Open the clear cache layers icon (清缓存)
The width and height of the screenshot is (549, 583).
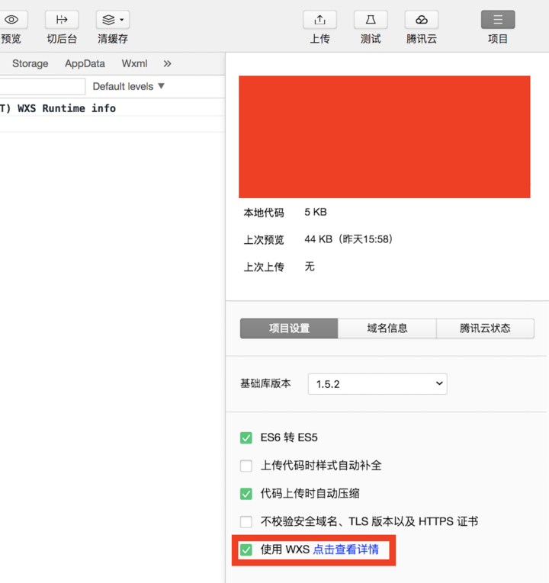108,20
